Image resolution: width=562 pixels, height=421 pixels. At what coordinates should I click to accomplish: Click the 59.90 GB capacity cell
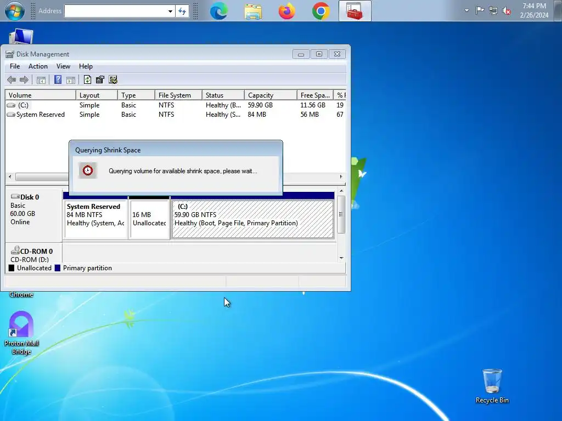[x=260, y=105]
